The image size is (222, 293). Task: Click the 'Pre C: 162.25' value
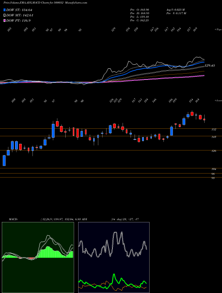click(139, 20)
